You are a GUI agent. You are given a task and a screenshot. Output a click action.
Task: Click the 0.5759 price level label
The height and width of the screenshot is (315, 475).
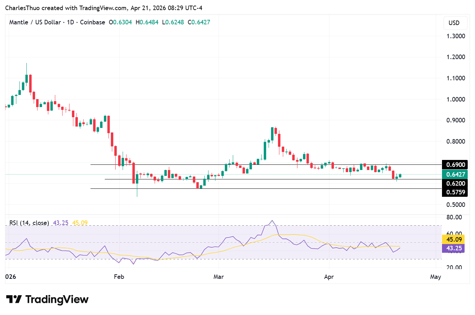[x=455, y=192]
